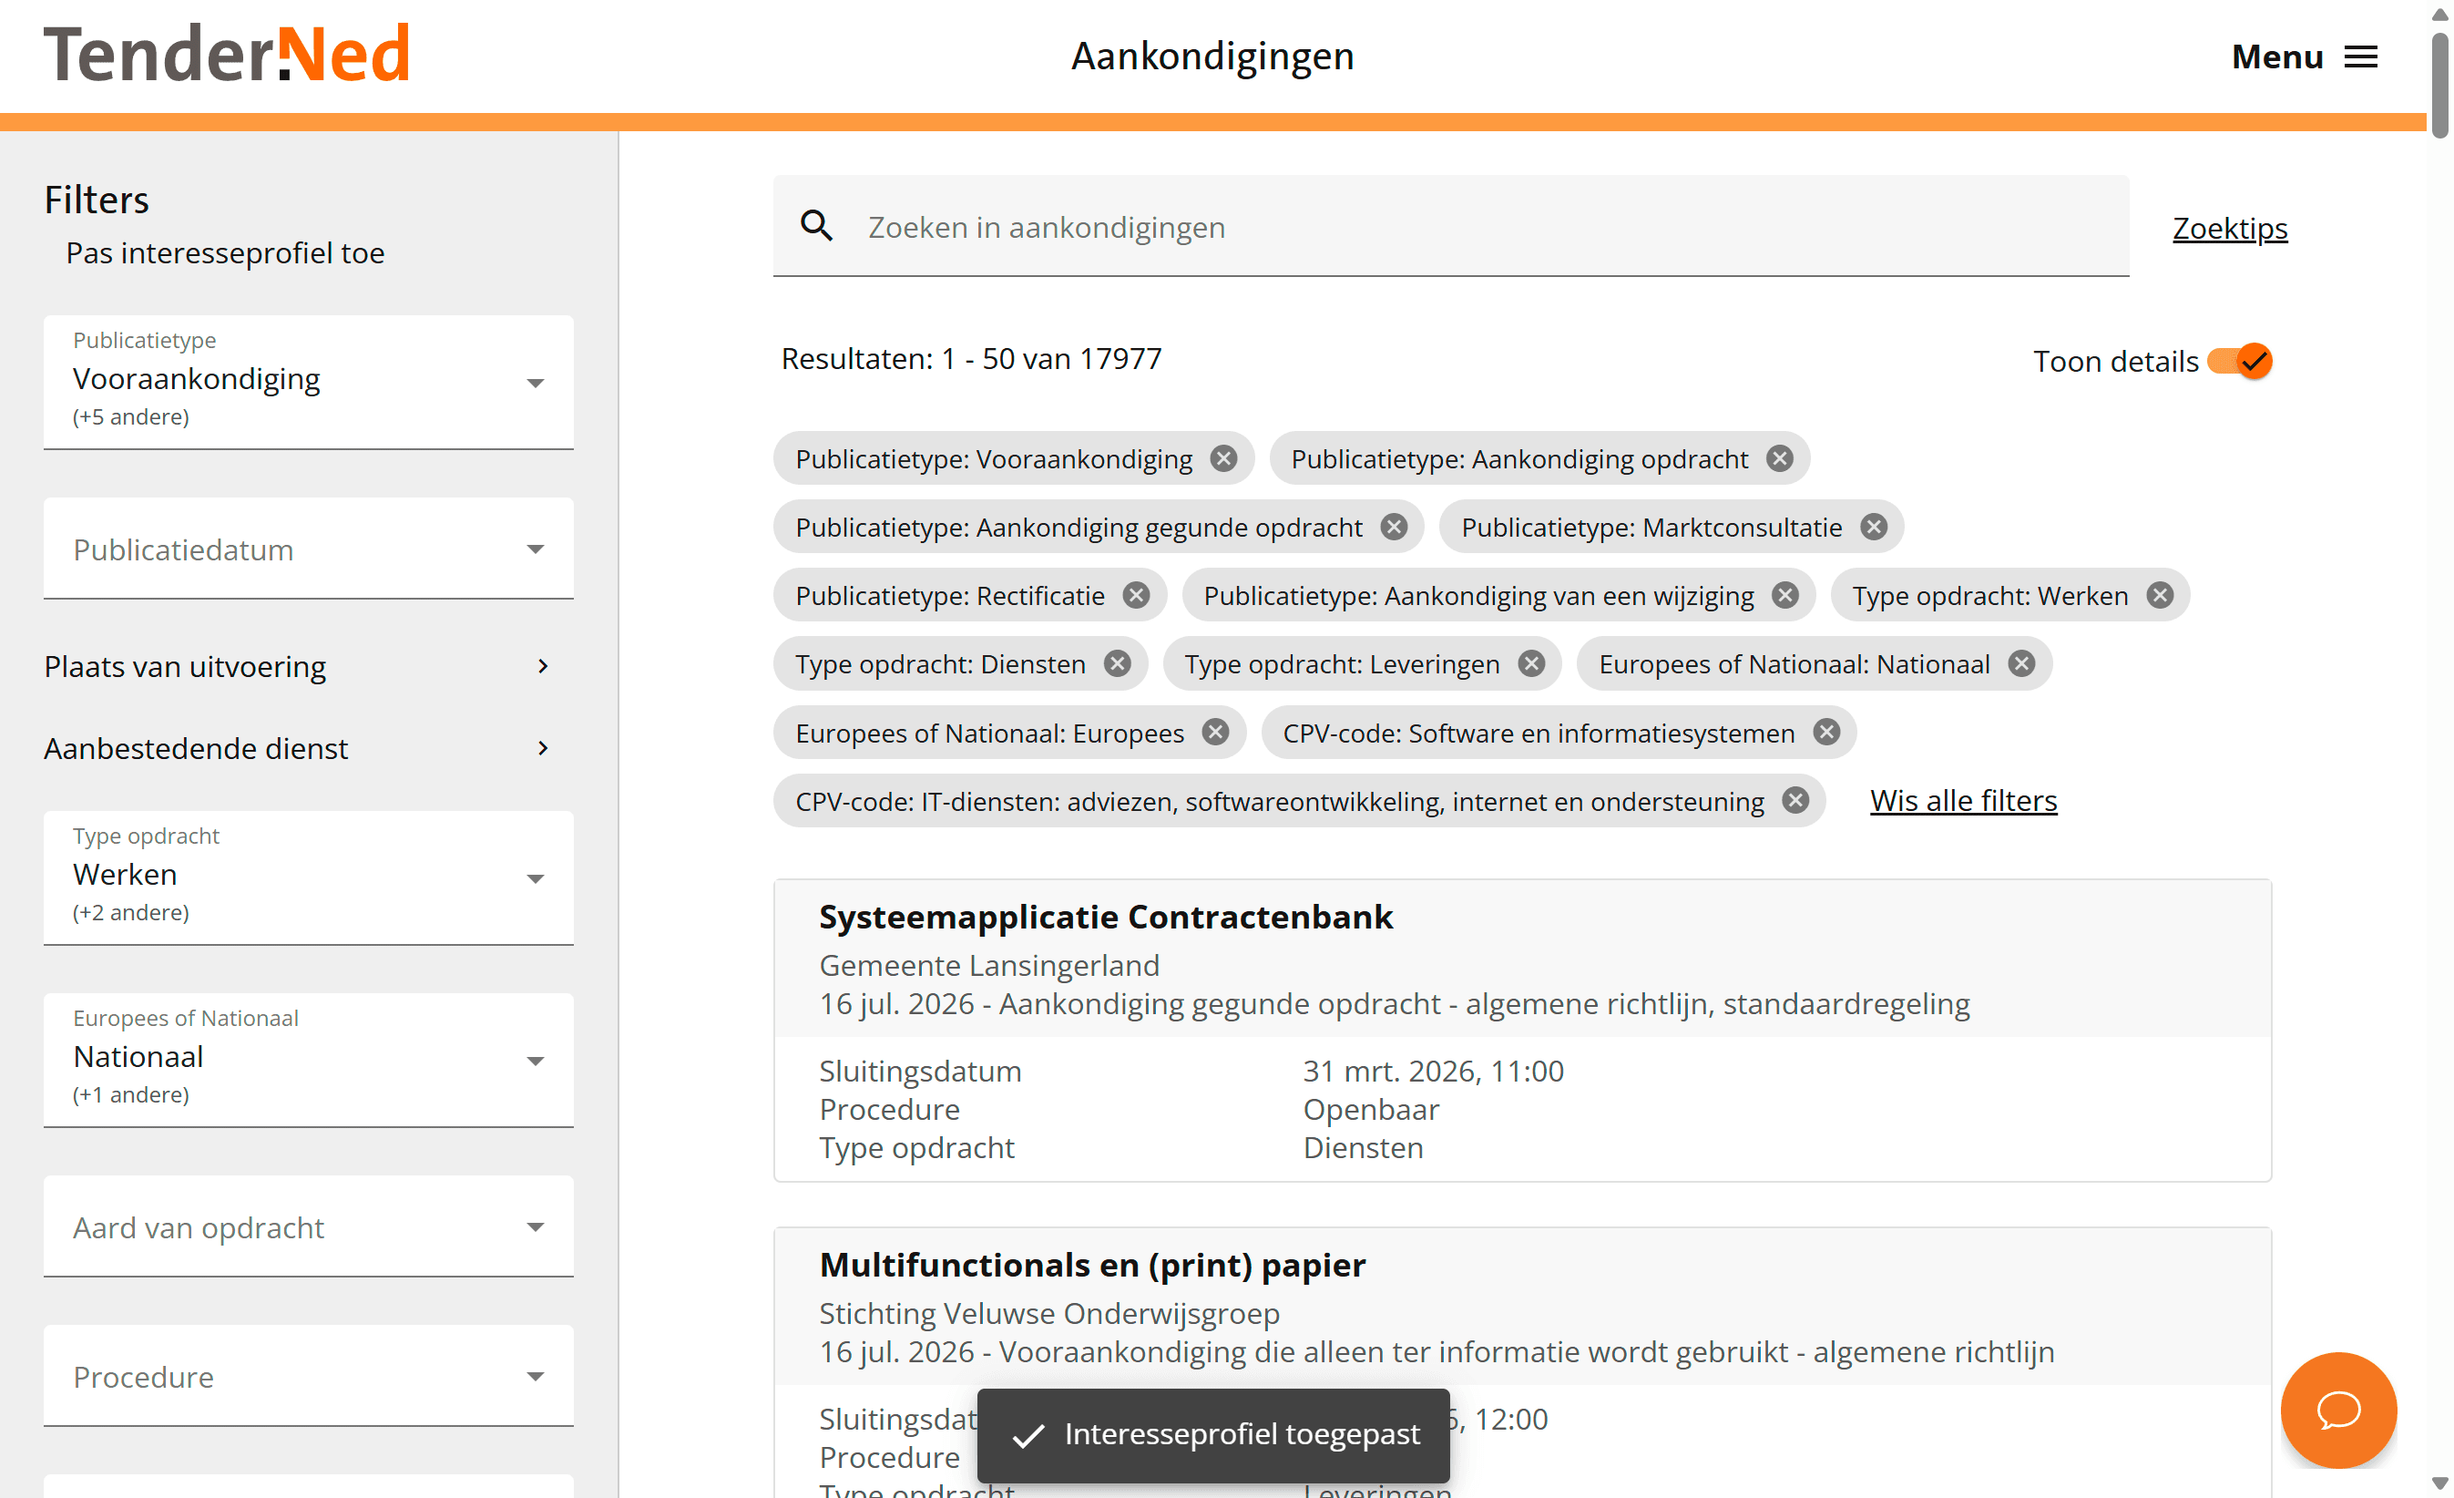The width and height of the screenshot is (2454, 1498).
Task: Open the Europees of Nationaal dropdown
Action: point(309,1061)
